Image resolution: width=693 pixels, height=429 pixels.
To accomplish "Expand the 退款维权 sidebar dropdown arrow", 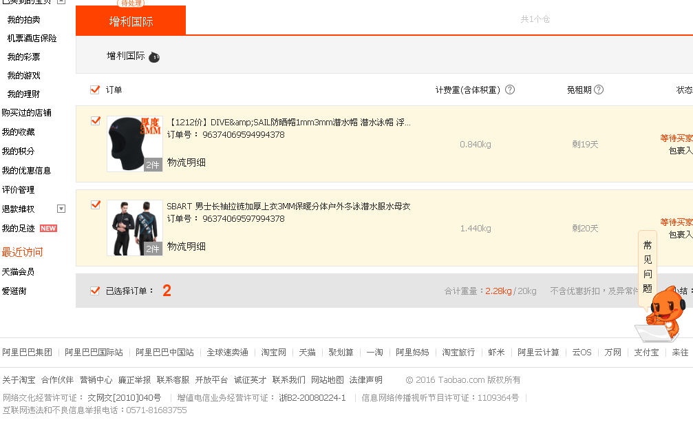I will (61, 209).
